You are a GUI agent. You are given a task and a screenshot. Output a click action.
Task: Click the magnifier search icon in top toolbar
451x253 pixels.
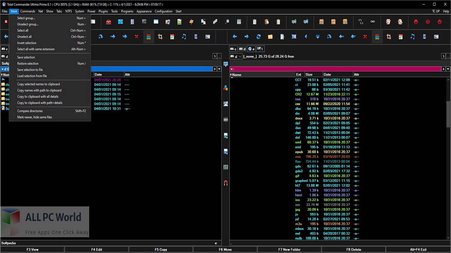227,22
